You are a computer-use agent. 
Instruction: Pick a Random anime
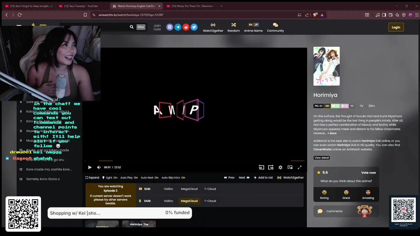[234, 28]
